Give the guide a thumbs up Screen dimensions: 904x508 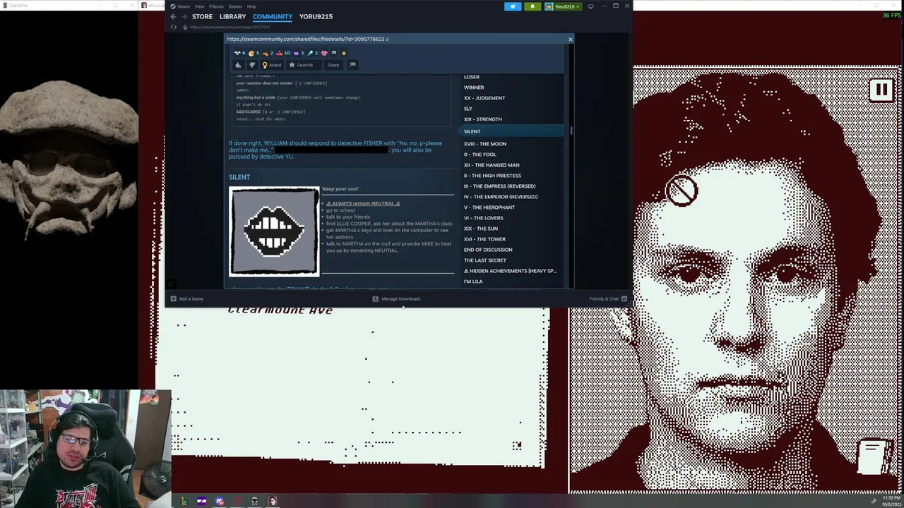[x=238, y=65]
